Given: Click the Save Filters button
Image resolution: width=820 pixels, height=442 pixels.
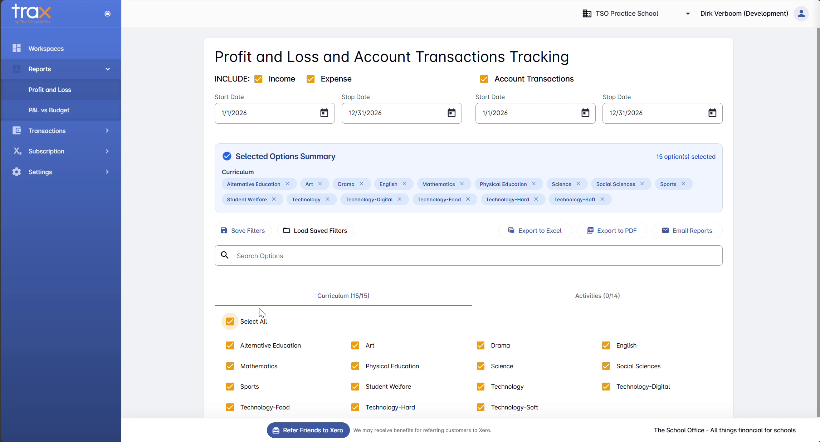Looking at the screenshot, I should coord(243,231).
